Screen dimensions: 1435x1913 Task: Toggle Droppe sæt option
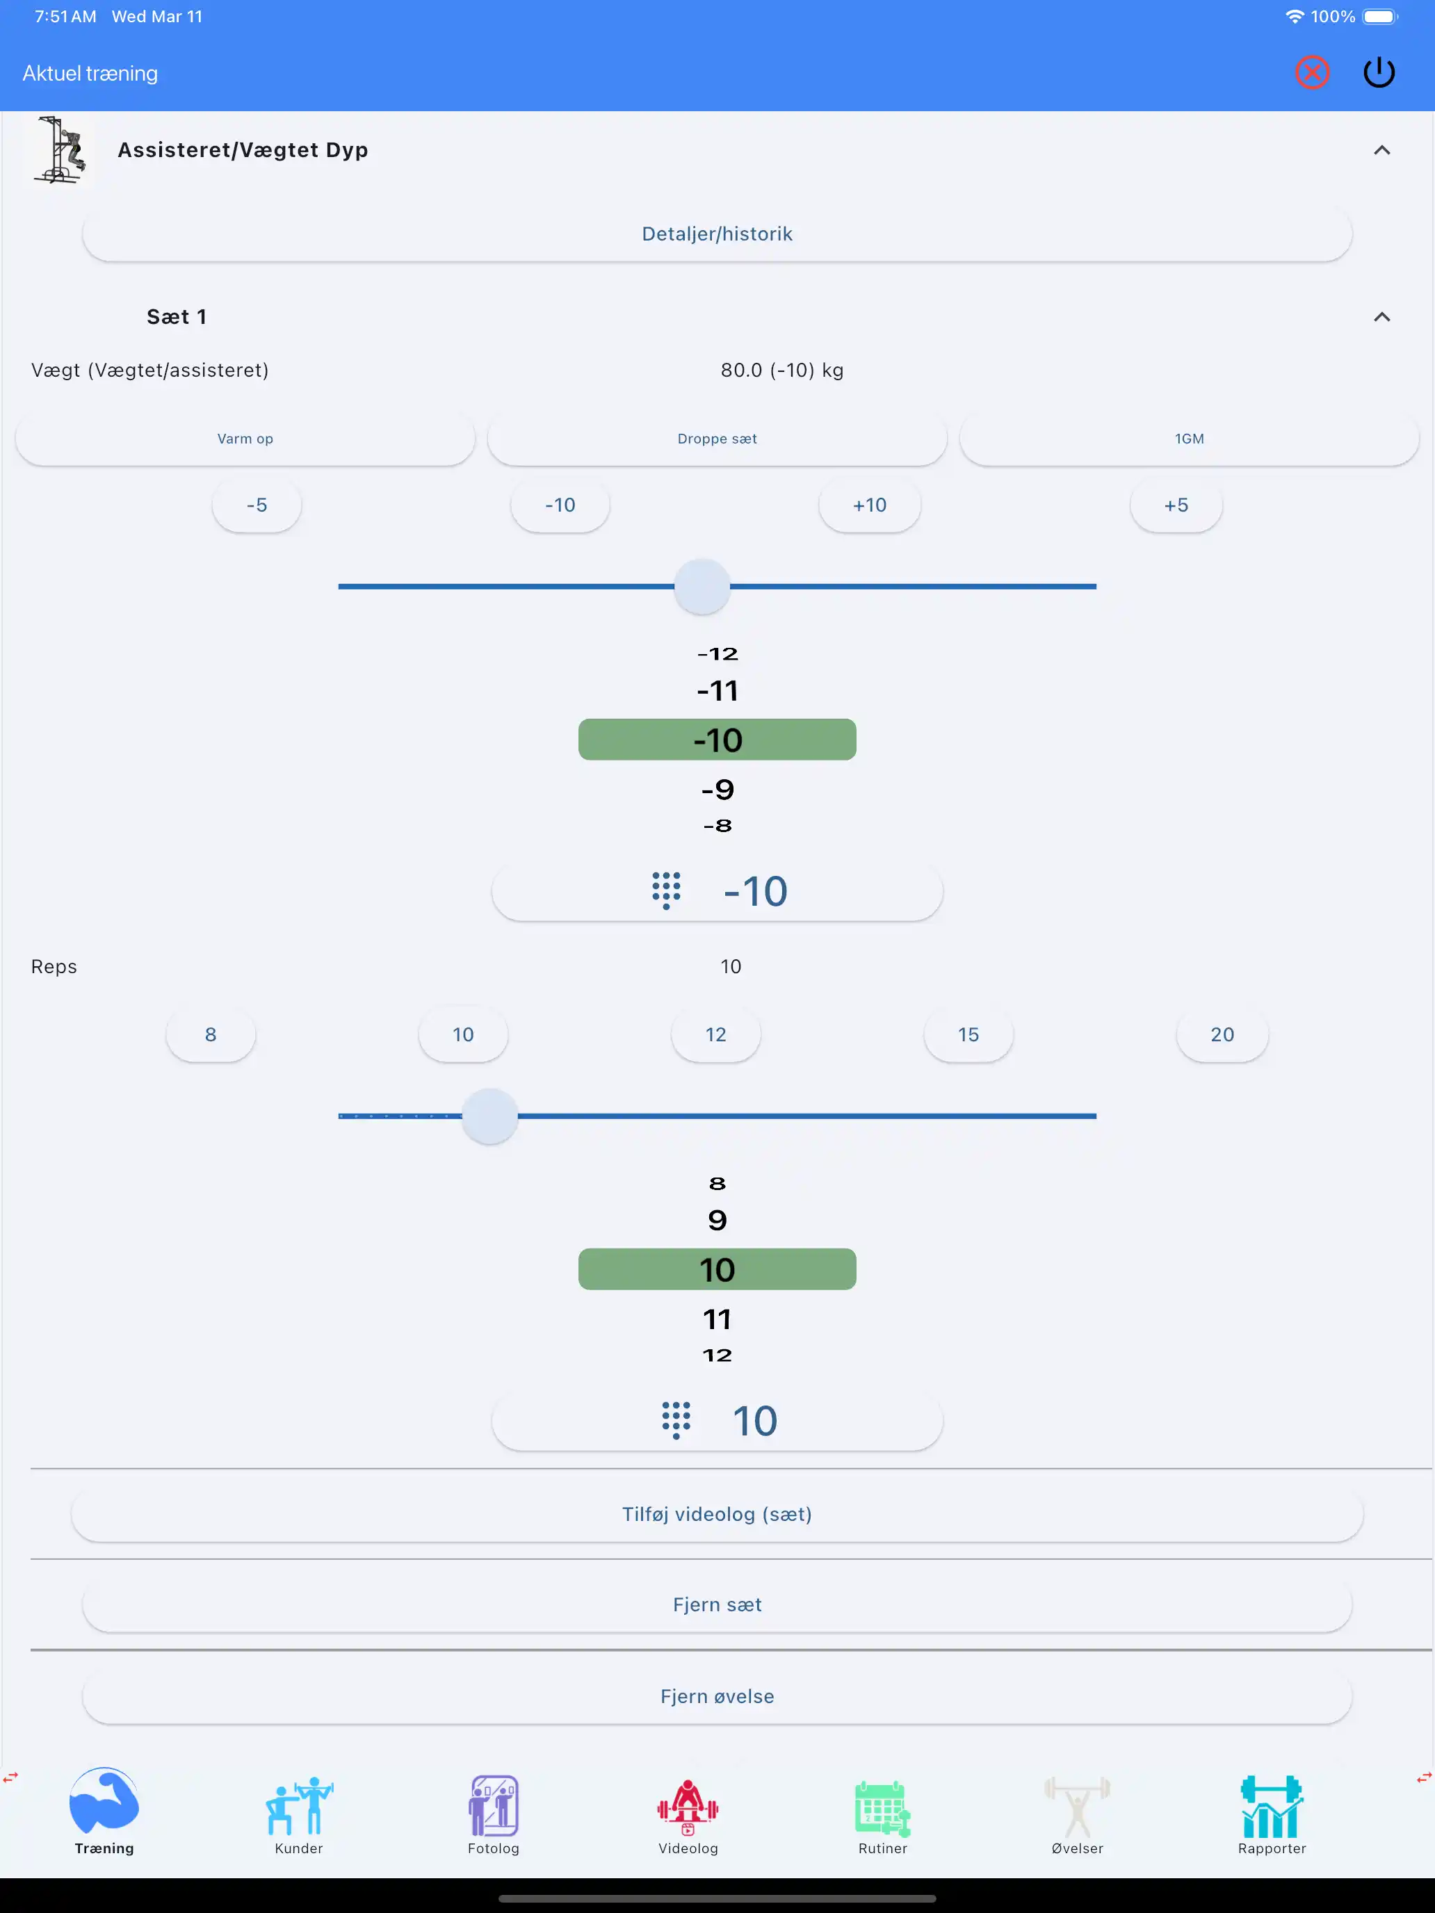717,439
